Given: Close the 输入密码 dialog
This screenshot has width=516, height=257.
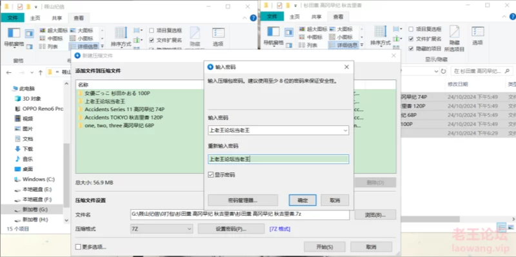Looking at the screenshot, I should coord(346,67).
